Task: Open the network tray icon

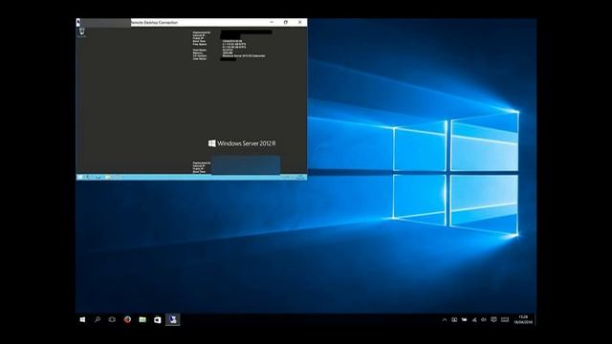Action: pyautogui.click(x=474, y=320)
